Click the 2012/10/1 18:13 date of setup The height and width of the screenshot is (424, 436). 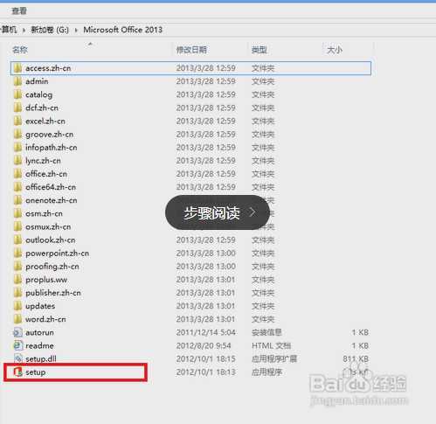tap(205, 372)
